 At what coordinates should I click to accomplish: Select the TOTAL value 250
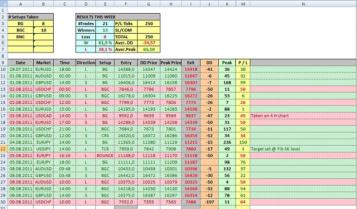[149, 37]
